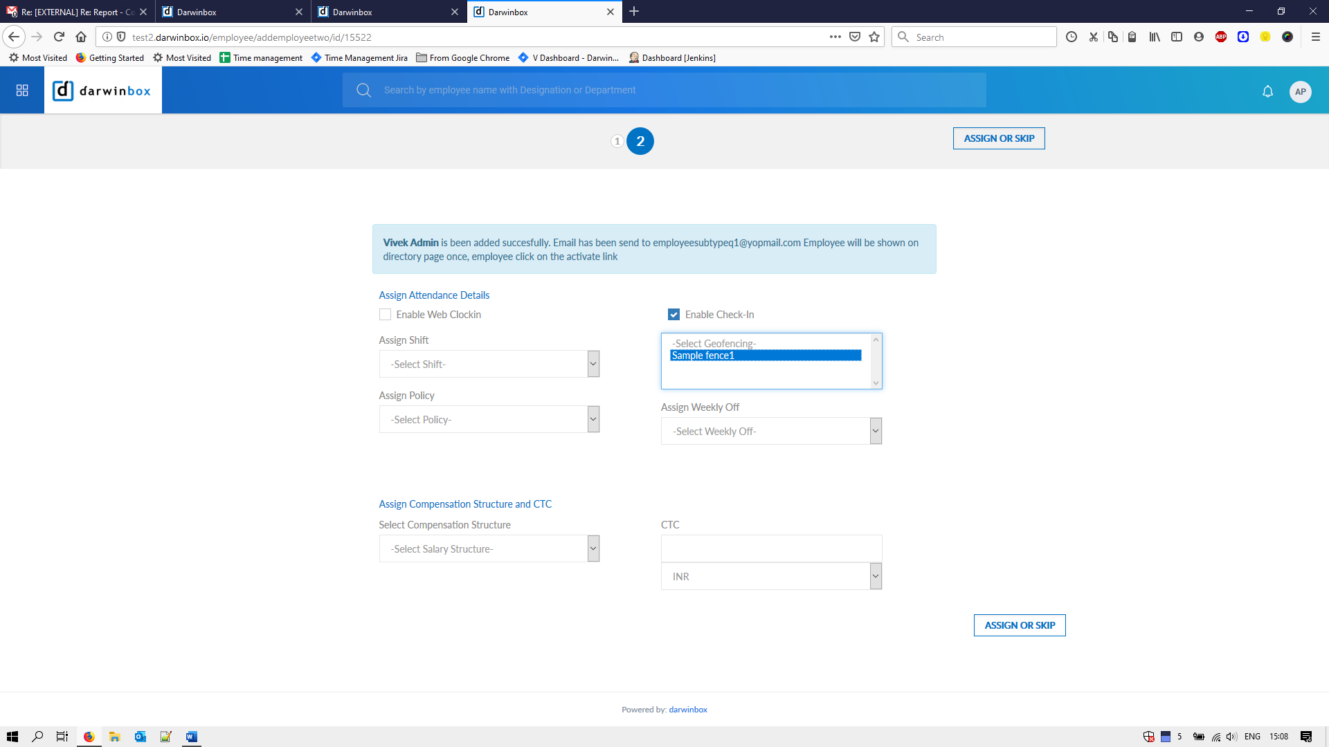Screen dimensions: 1329x747
Task: Open the Select Policy dropdown
Action: tap(489, 420)
